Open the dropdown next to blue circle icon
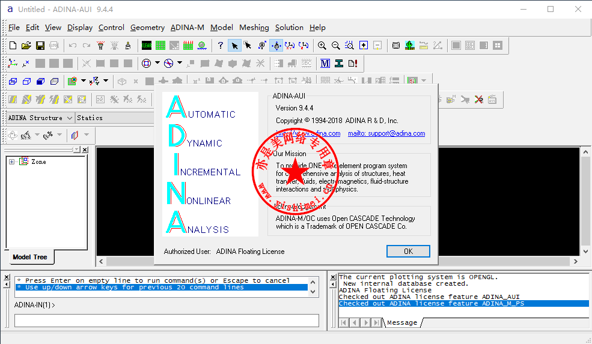Viewport: 592px width, 344px height. pyautogui.click(x=180, y=62)
